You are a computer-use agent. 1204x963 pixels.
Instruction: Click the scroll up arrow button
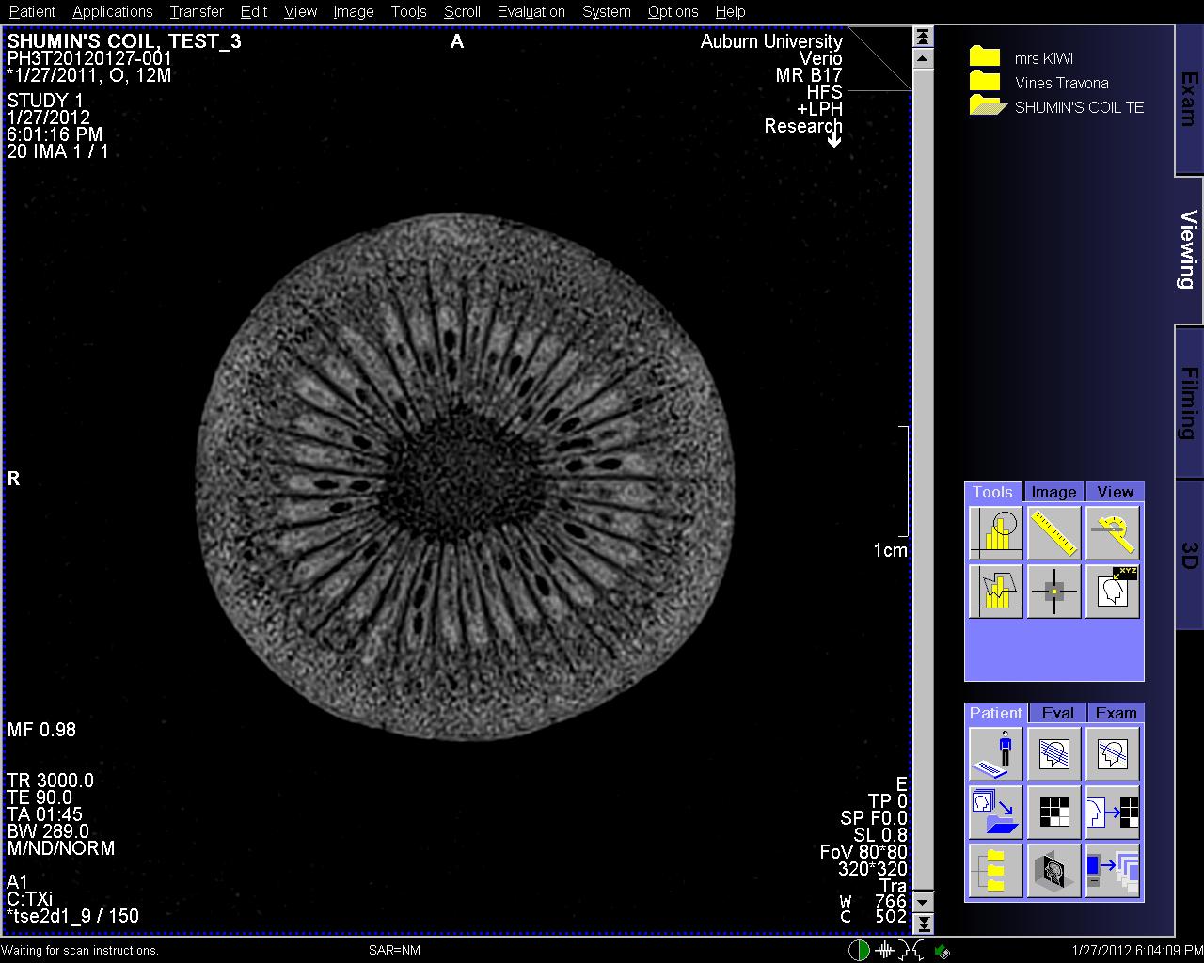(x=924, y=58)
